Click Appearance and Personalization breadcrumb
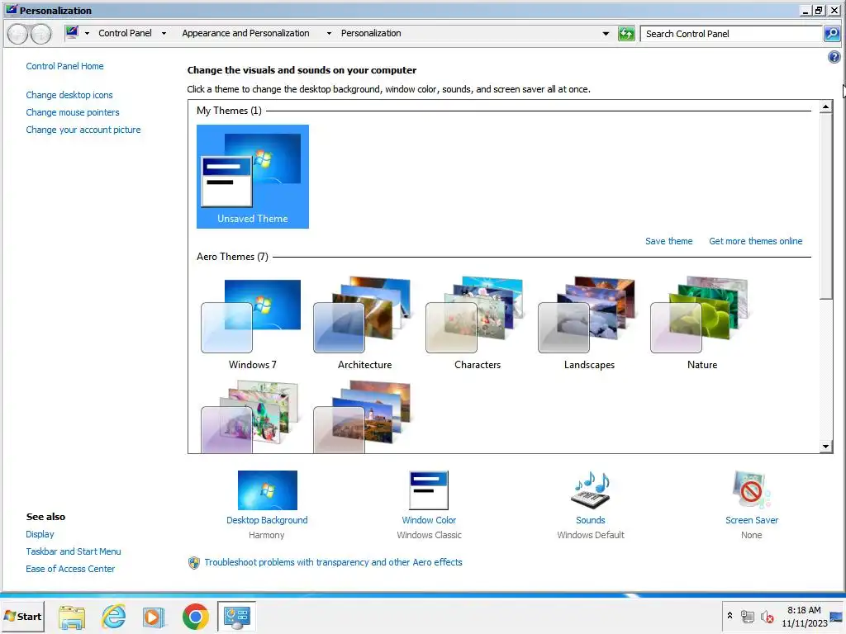 coord(245,33)
